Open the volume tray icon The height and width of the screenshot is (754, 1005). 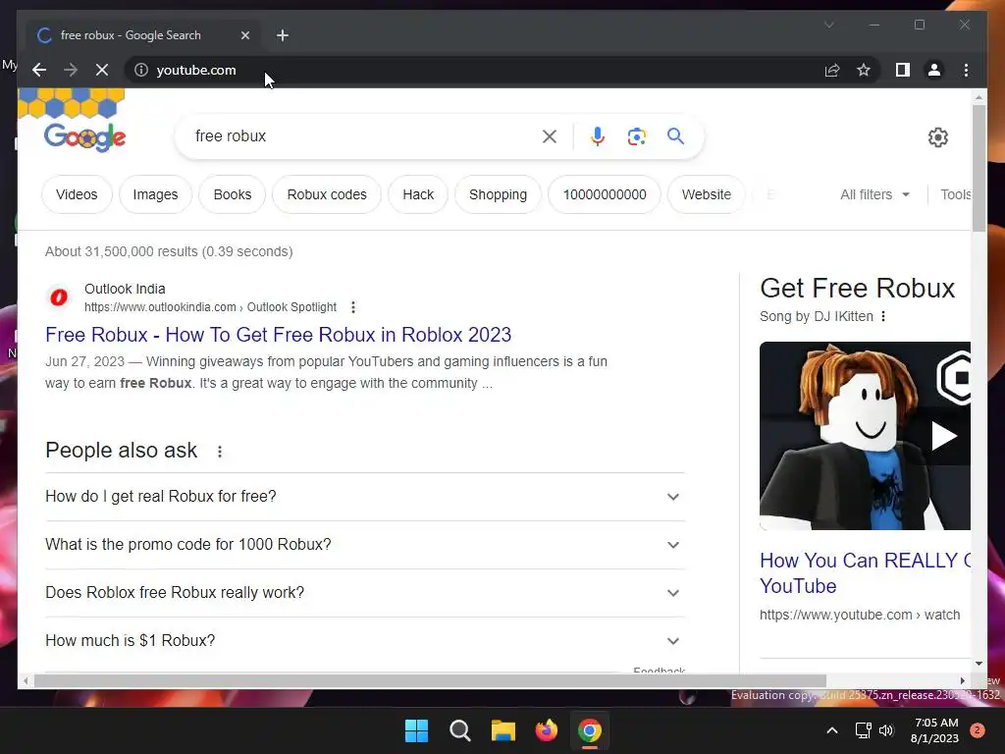point(886,730)
